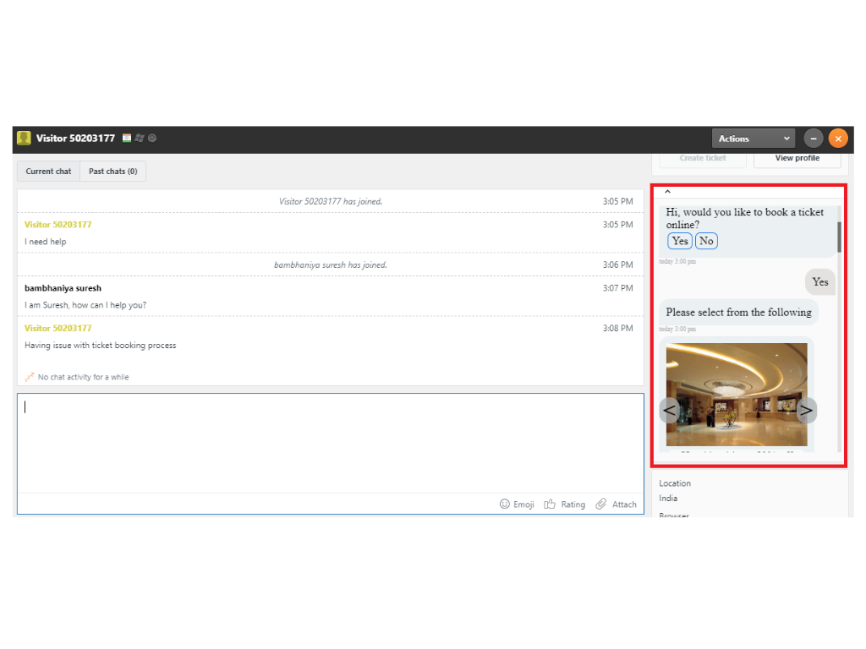The image size is (866, 649).
Task: Click the Windows OS icon beside visitor name
Action: [140, 138]
